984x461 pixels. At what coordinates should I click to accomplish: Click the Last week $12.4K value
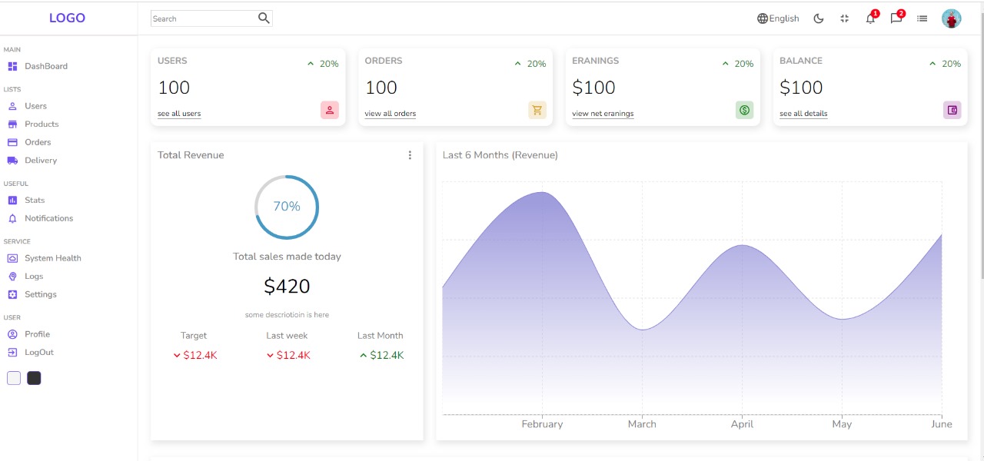pyautogui.click(x=288, y=355)
